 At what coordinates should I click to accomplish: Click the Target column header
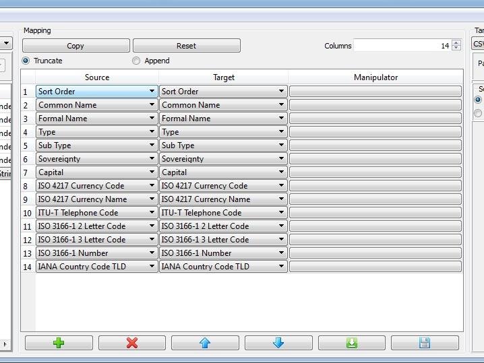(x=224, y=77)
